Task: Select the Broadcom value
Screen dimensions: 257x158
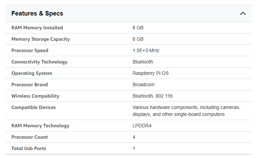Action: (x=143, y=85)
